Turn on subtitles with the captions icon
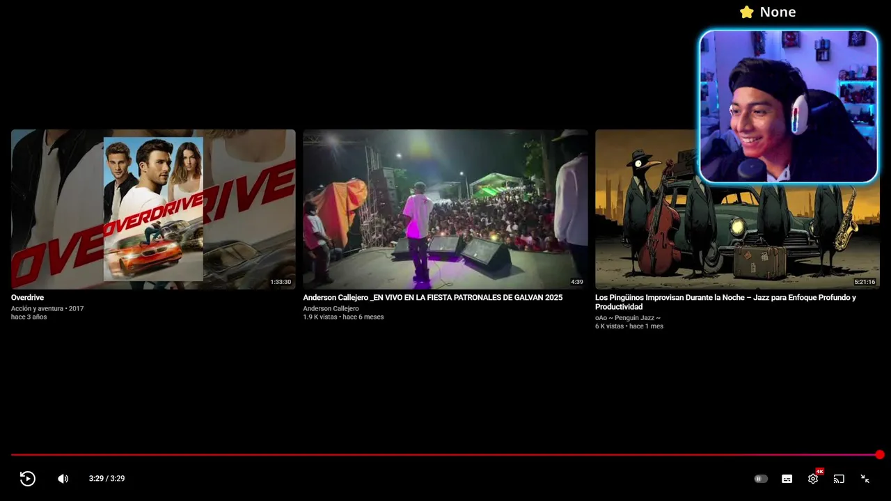Viewport: 891px width, 501px height. 787,479
